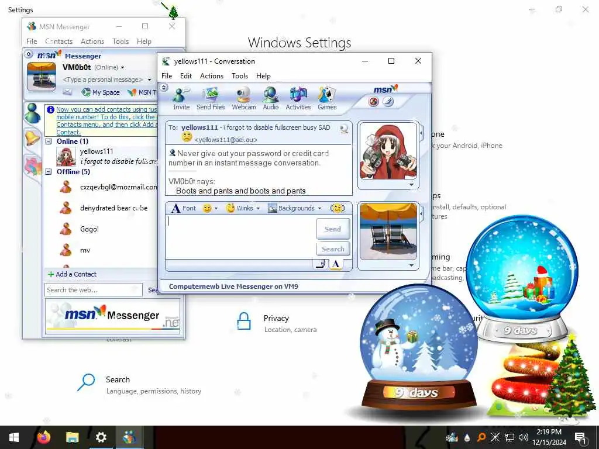The image size is (599, 449).
Task: Open Send Files in the conversation window
Action: click(211, 98)
